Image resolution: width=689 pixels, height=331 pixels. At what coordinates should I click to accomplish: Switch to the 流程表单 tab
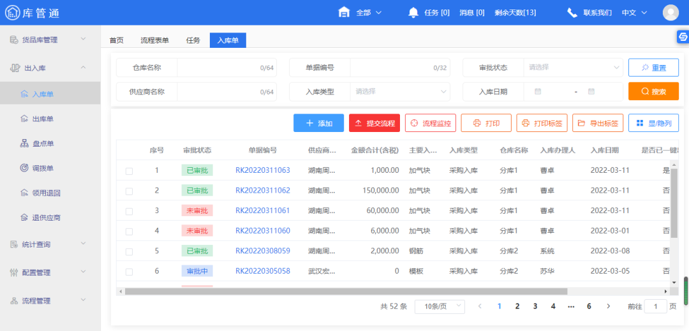tap(154, 40)
